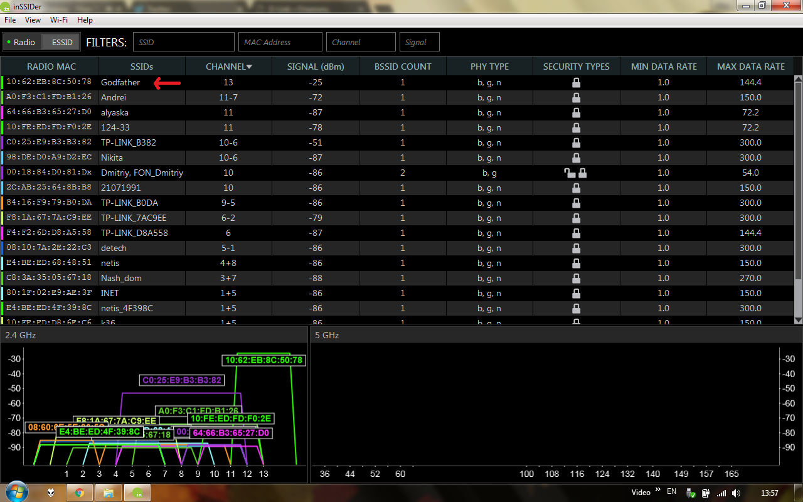This screenshot has height=502, width=803.
Task: Click the lock icon in the INET row
Action: [576, 293]
